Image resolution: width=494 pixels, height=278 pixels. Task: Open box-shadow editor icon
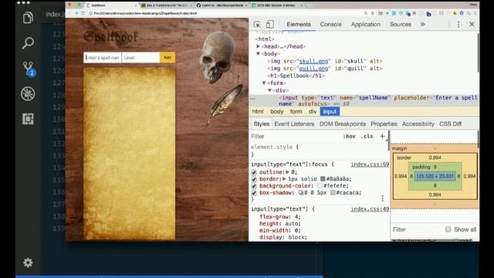coord(301,192)
